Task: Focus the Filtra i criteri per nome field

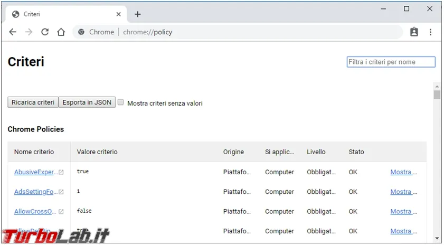Action: [391, 62]
